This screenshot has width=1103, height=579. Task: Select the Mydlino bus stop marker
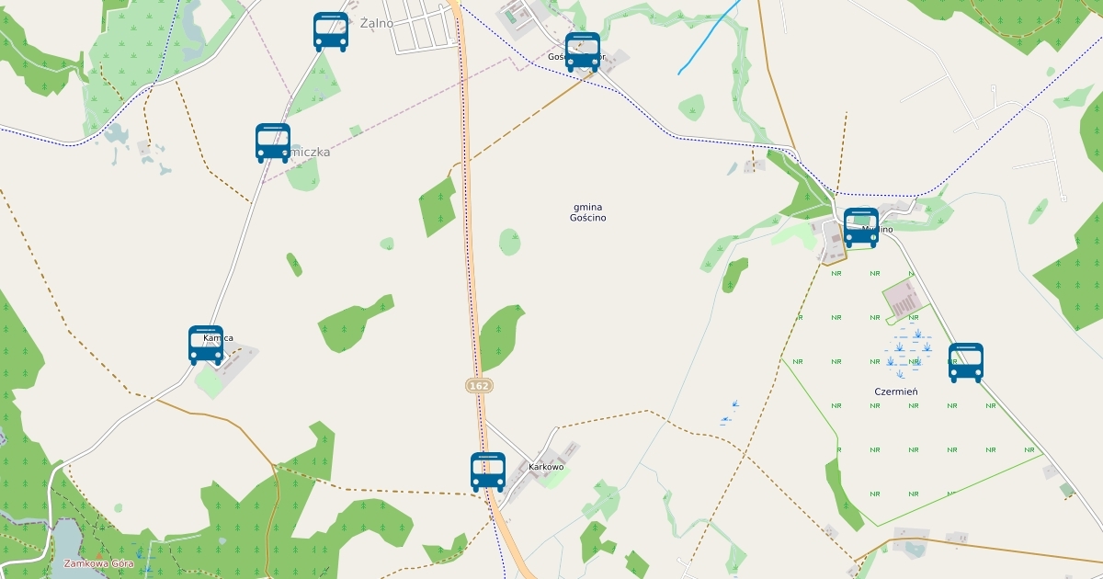tap(861, 228)
